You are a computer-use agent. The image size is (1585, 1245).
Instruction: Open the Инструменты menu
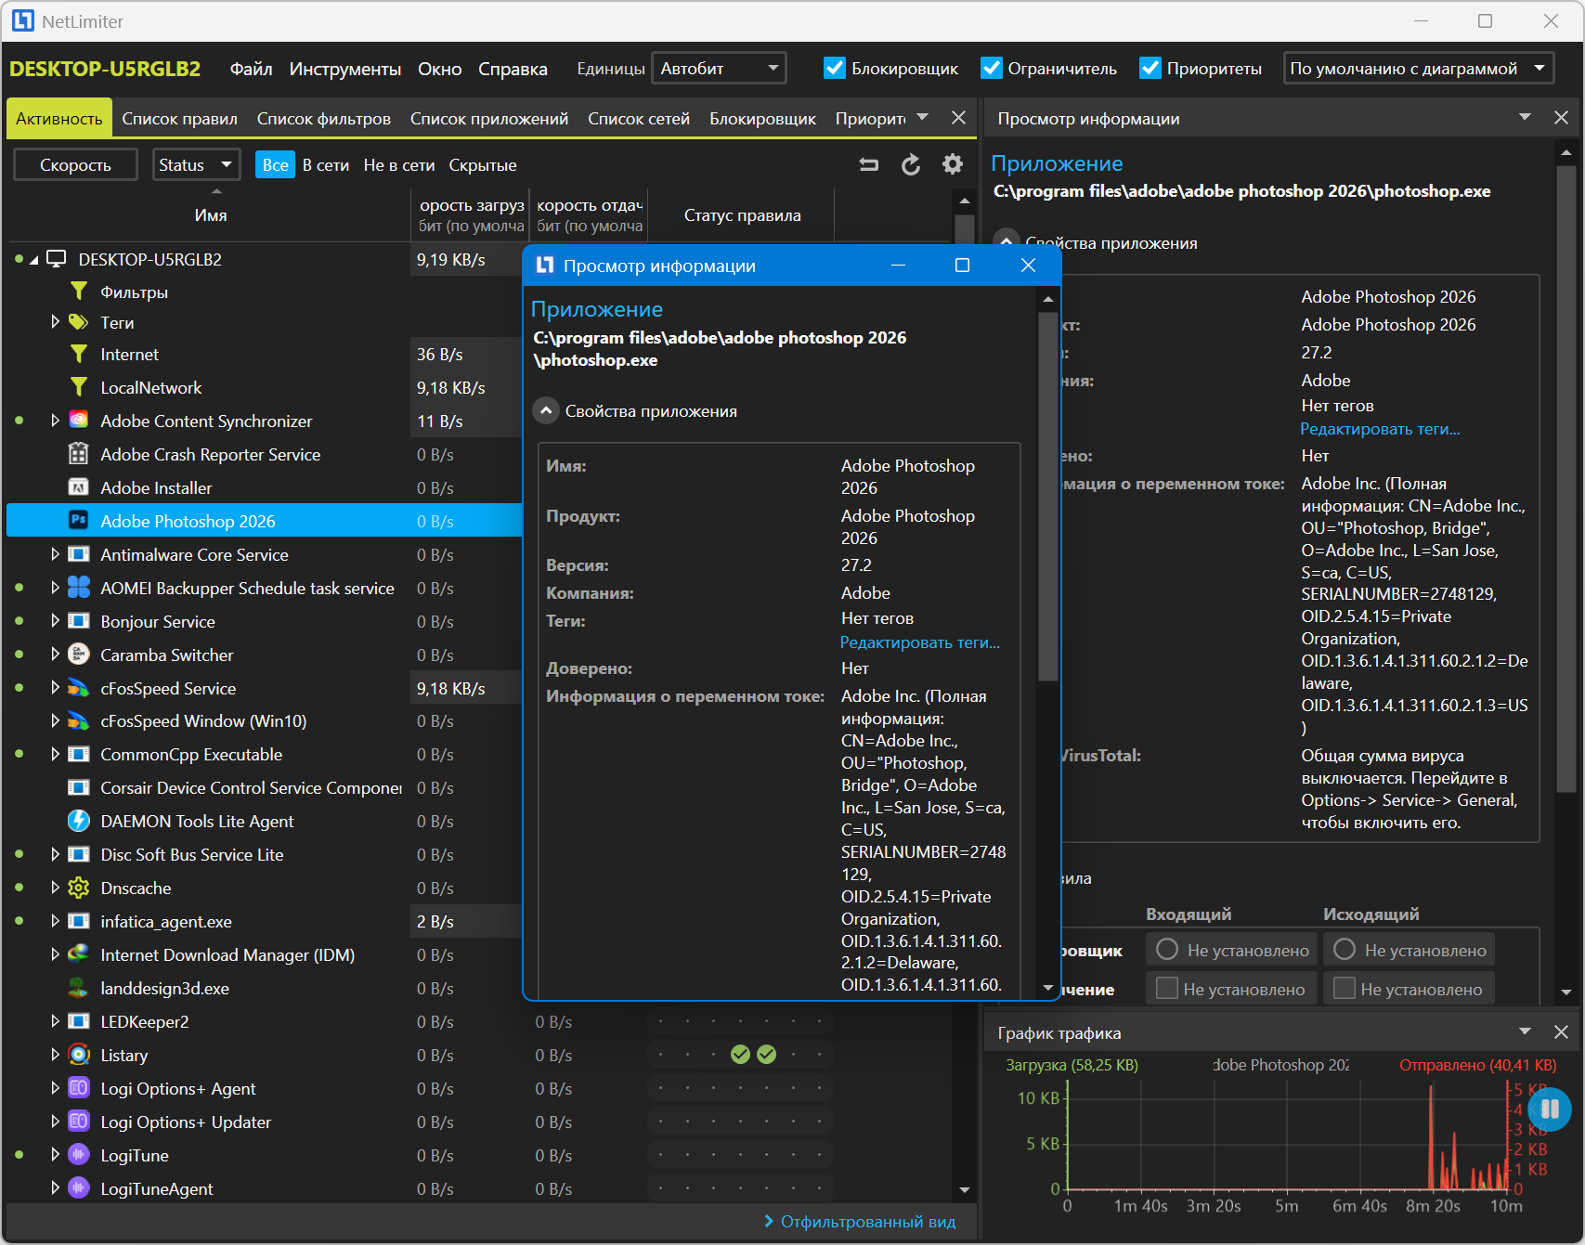[x=344, y=70]
